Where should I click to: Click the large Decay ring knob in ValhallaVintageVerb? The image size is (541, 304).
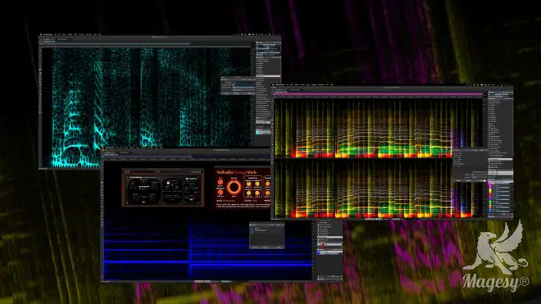coord(234,187)
